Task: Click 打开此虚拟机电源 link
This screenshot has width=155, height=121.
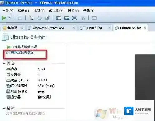Action: (24, 47)
